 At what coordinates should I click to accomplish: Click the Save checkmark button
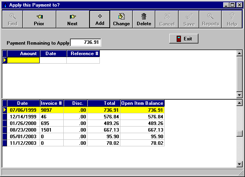point(189,19)
